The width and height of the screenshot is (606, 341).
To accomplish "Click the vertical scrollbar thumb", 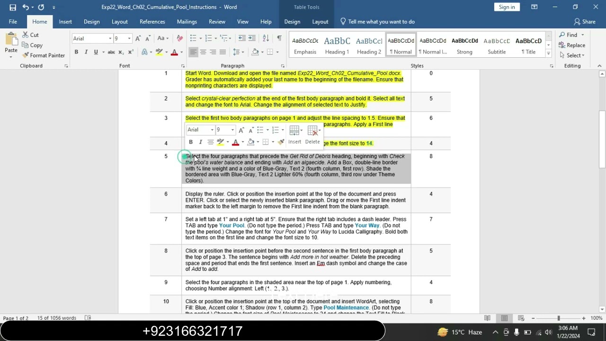I will 602,139.
